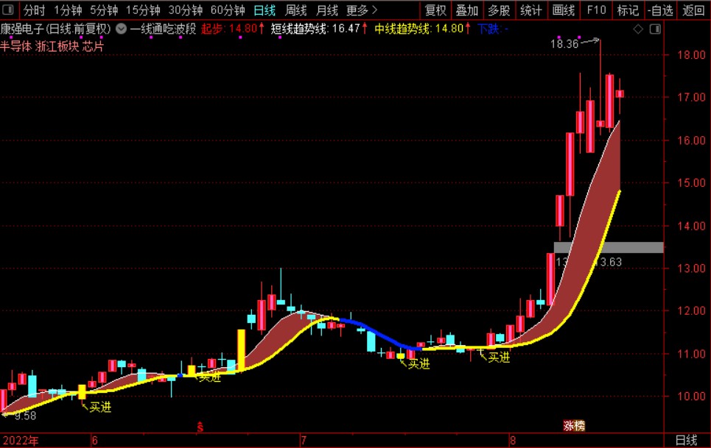Click 芯片 sector tag
Viewport: 711px width, 448px height.
(x=94, y=46)
